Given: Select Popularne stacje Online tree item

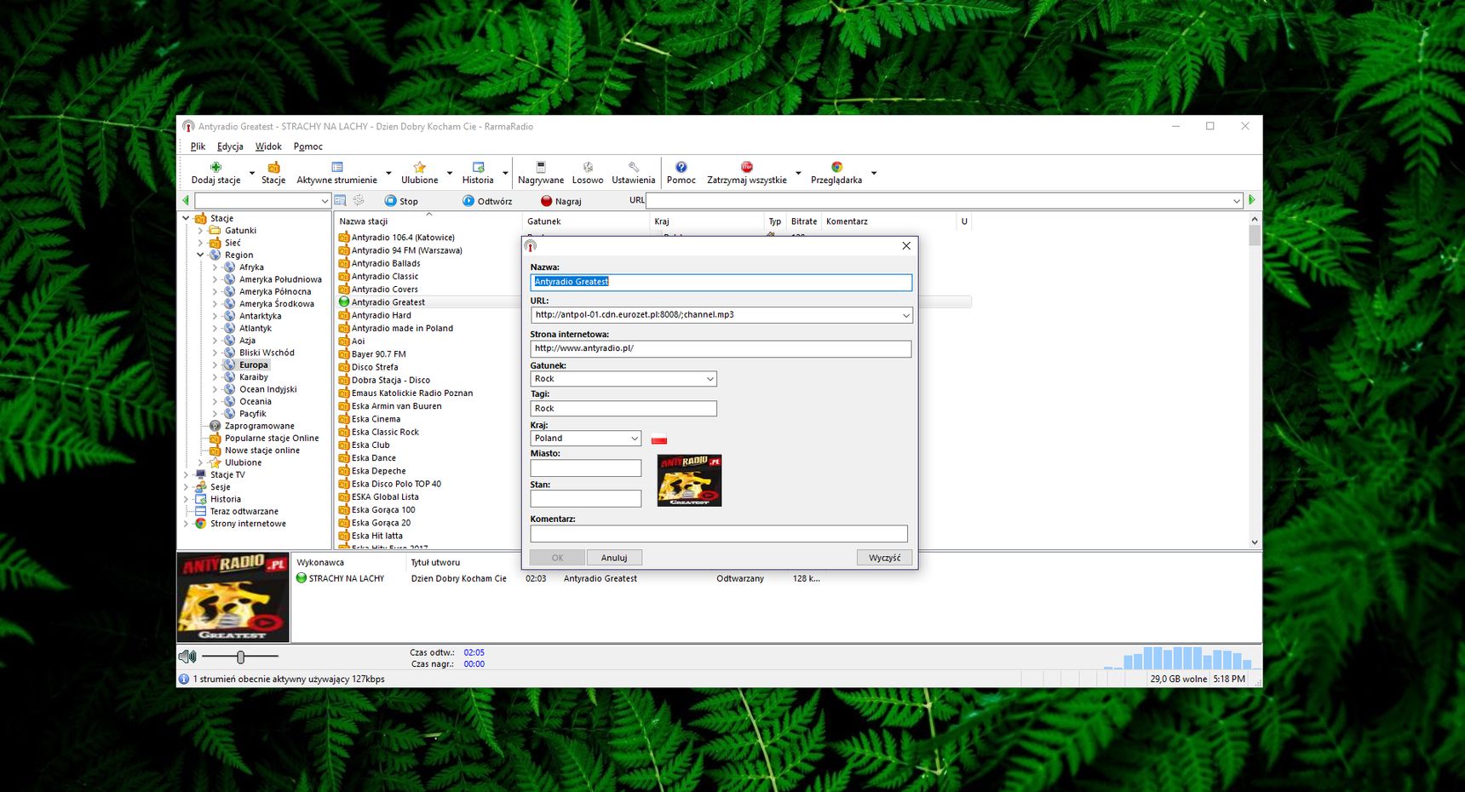Looking at the screenshot, I should [x=271, y=438].
